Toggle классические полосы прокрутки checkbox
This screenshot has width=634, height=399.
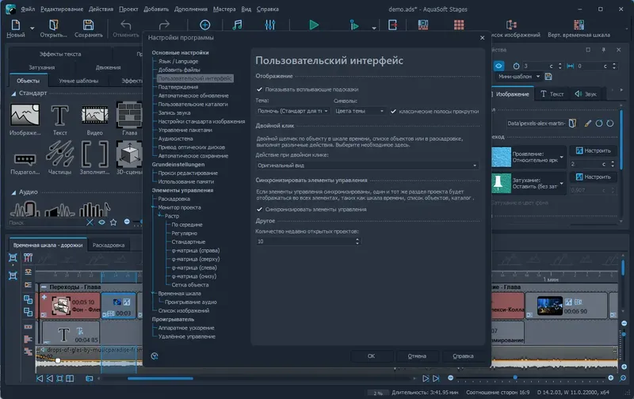[393, 111]
